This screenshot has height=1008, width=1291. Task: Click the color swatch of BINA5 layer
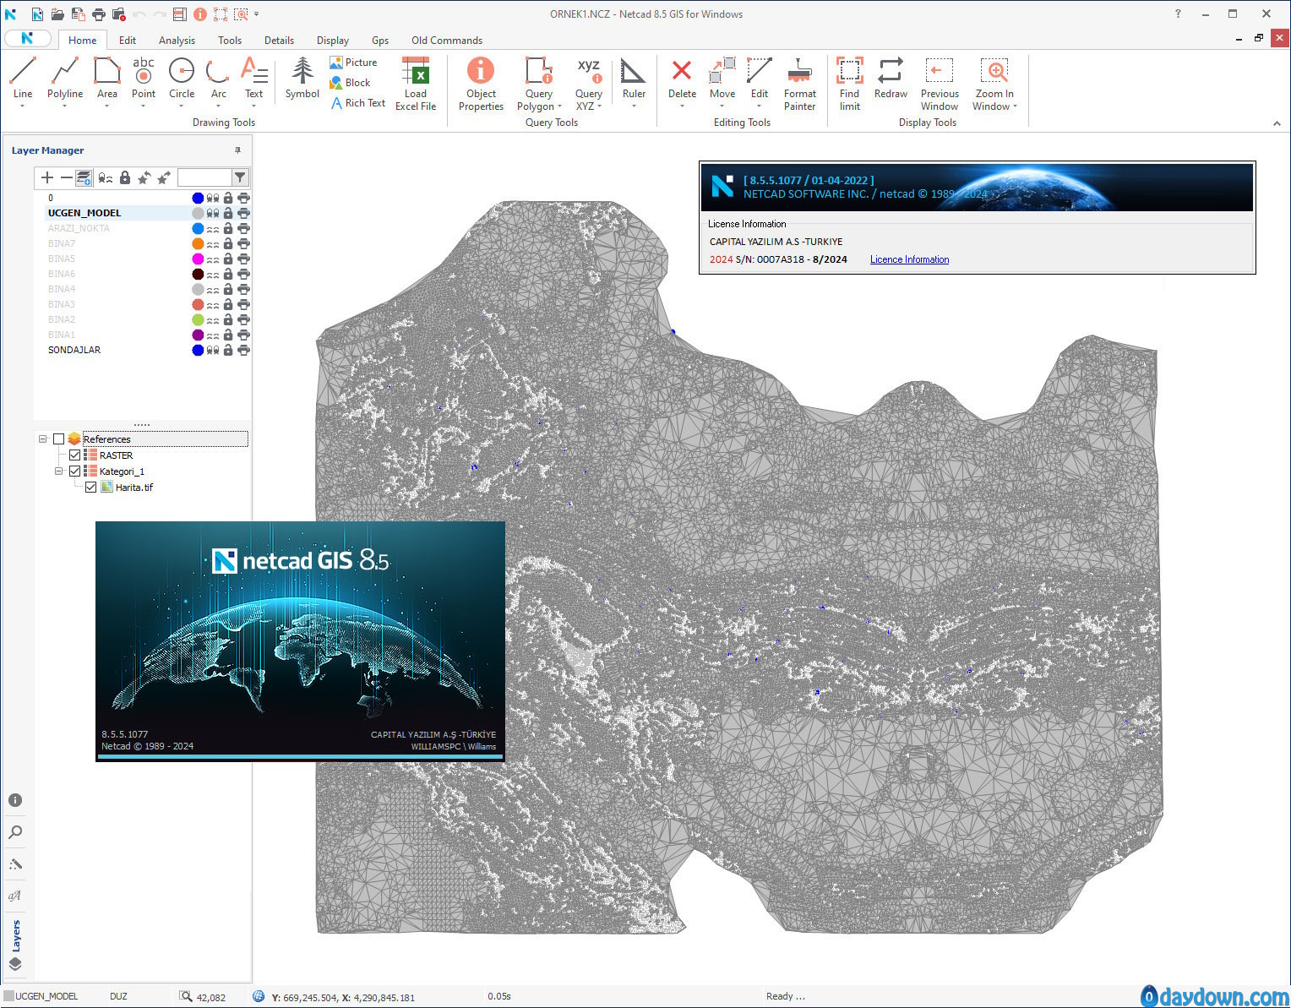pyautogui.click(x=198, y=259)
